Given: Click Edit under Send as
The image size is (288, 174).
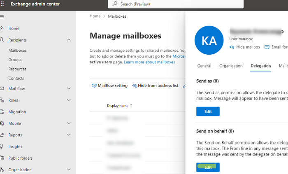Looking at the screenshot, I should (208, 111).
